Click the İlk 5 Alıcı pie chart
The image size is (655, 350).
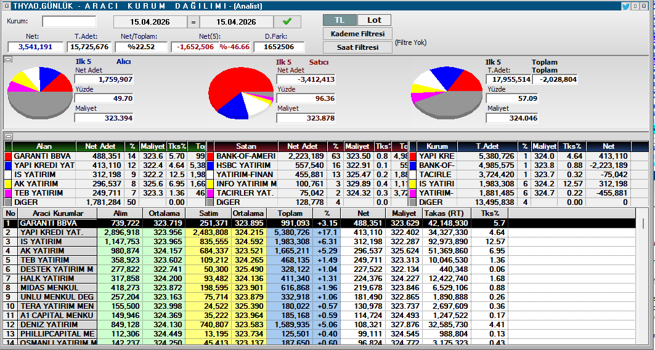[40, 92]
